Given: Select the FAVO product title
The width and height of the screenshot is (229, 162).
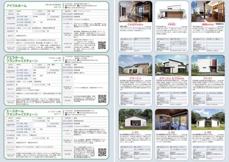Looking at the screenshot, I should coord(172,25).
